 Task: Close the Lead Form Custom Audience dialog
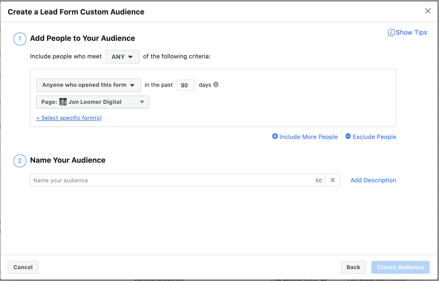coord(428,11)
